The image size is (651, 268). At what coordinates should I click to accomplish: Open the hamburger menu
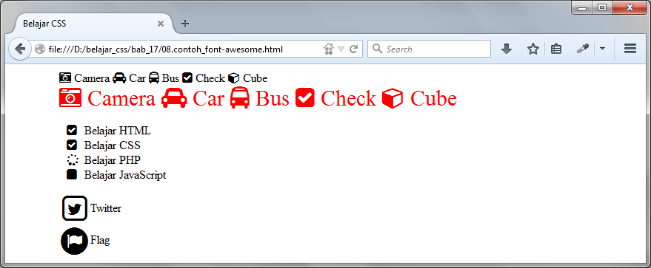630,49
